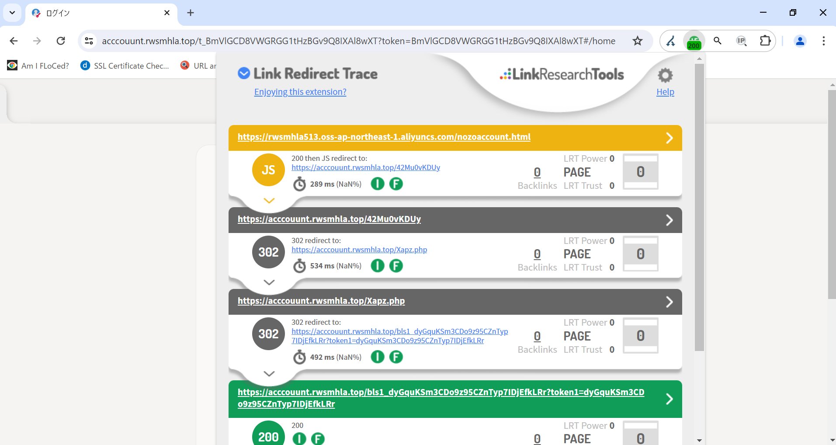836x445 pixels.
Task: Toggle chevron below the 42Mu0vKDUy 302 circle
Action: 269,282
